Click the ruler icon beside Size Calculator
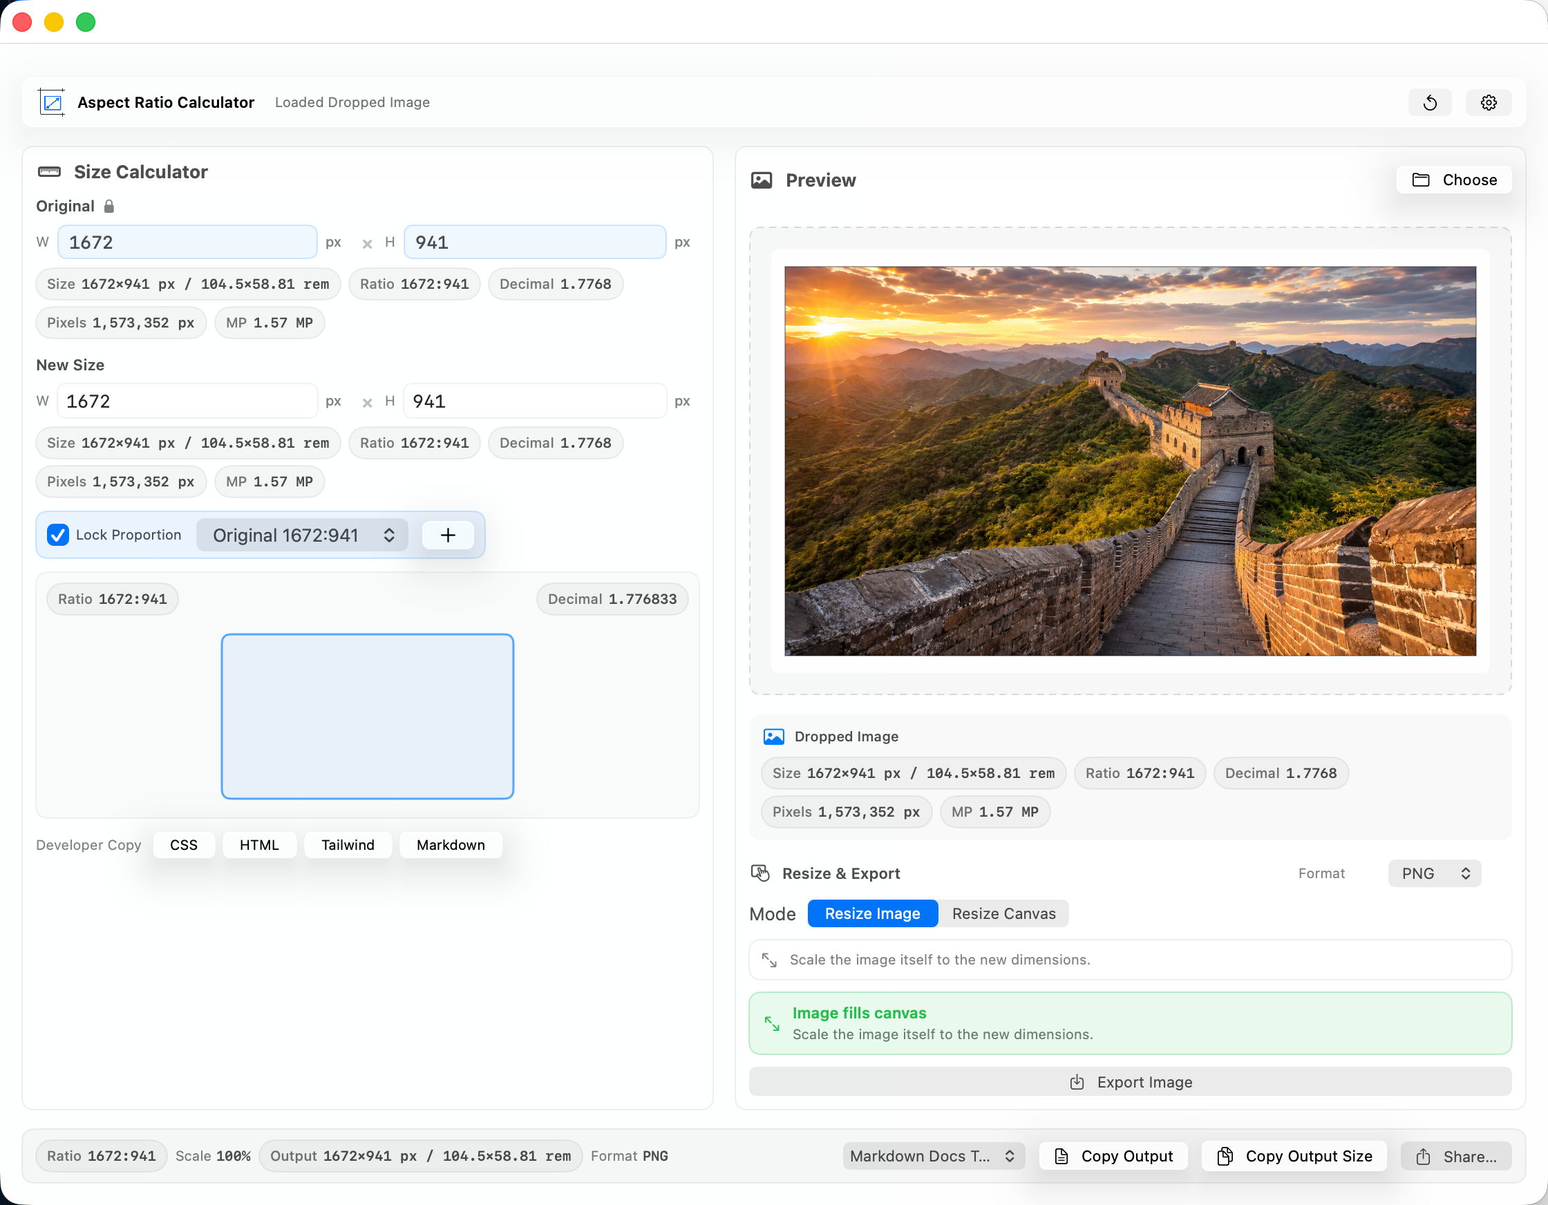The image size is (1548, 1205). click(49, 171)
